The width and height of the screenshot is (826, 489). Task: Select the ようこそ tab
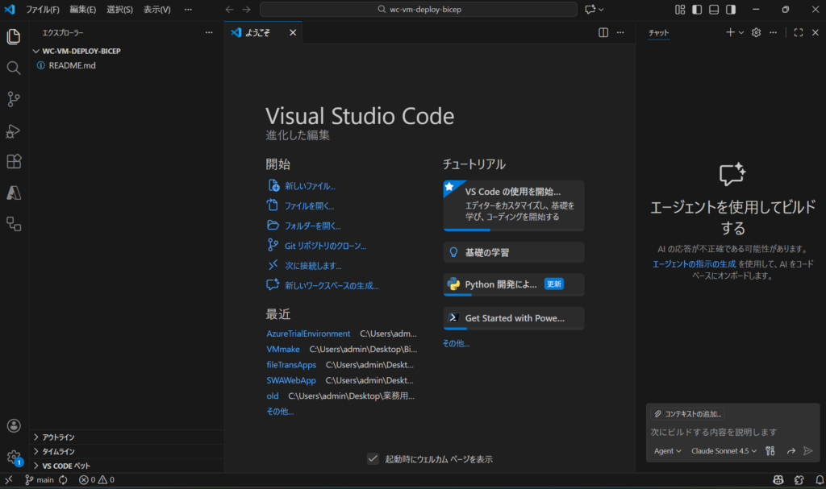258,33
